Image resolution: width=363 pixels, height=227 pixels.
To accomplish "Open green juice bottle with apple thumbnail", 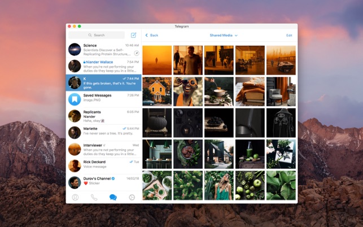I will tap(250, 154).
